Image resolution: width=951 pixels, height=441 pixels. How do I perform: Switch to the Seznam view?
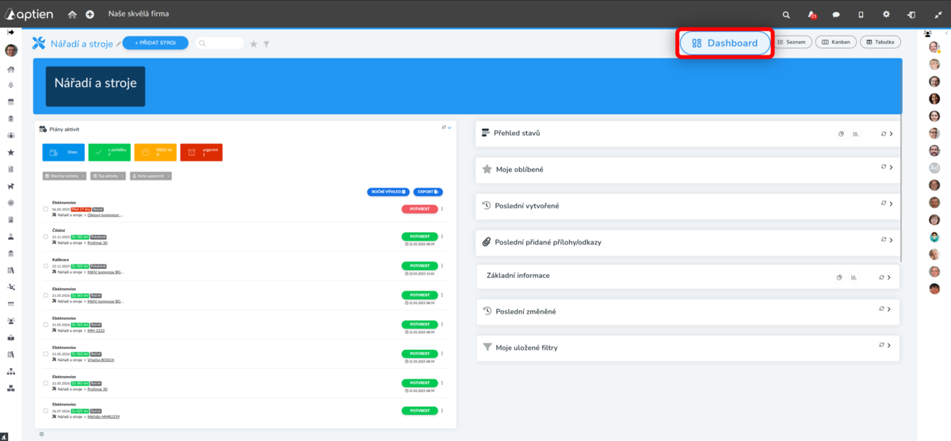(792, 42)
